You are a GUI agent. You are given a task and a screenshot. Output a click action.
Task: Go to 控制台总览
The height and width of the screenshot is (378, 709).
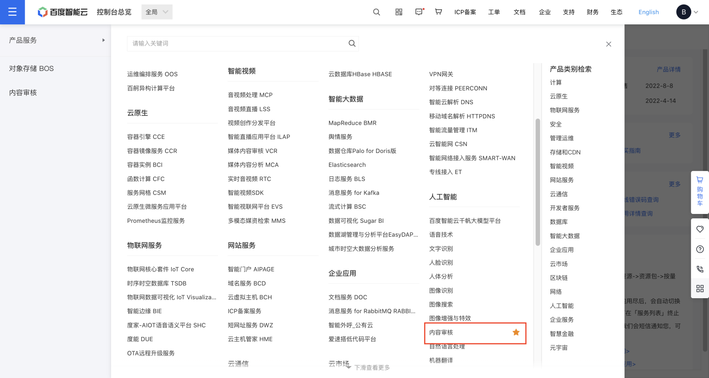(x=114, y=12)
